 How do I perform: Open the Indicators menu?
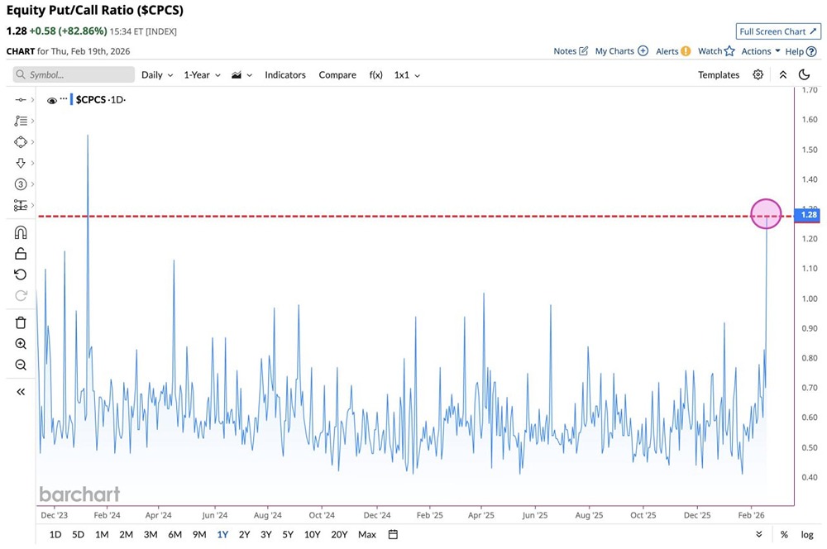(x=284, y=74)
